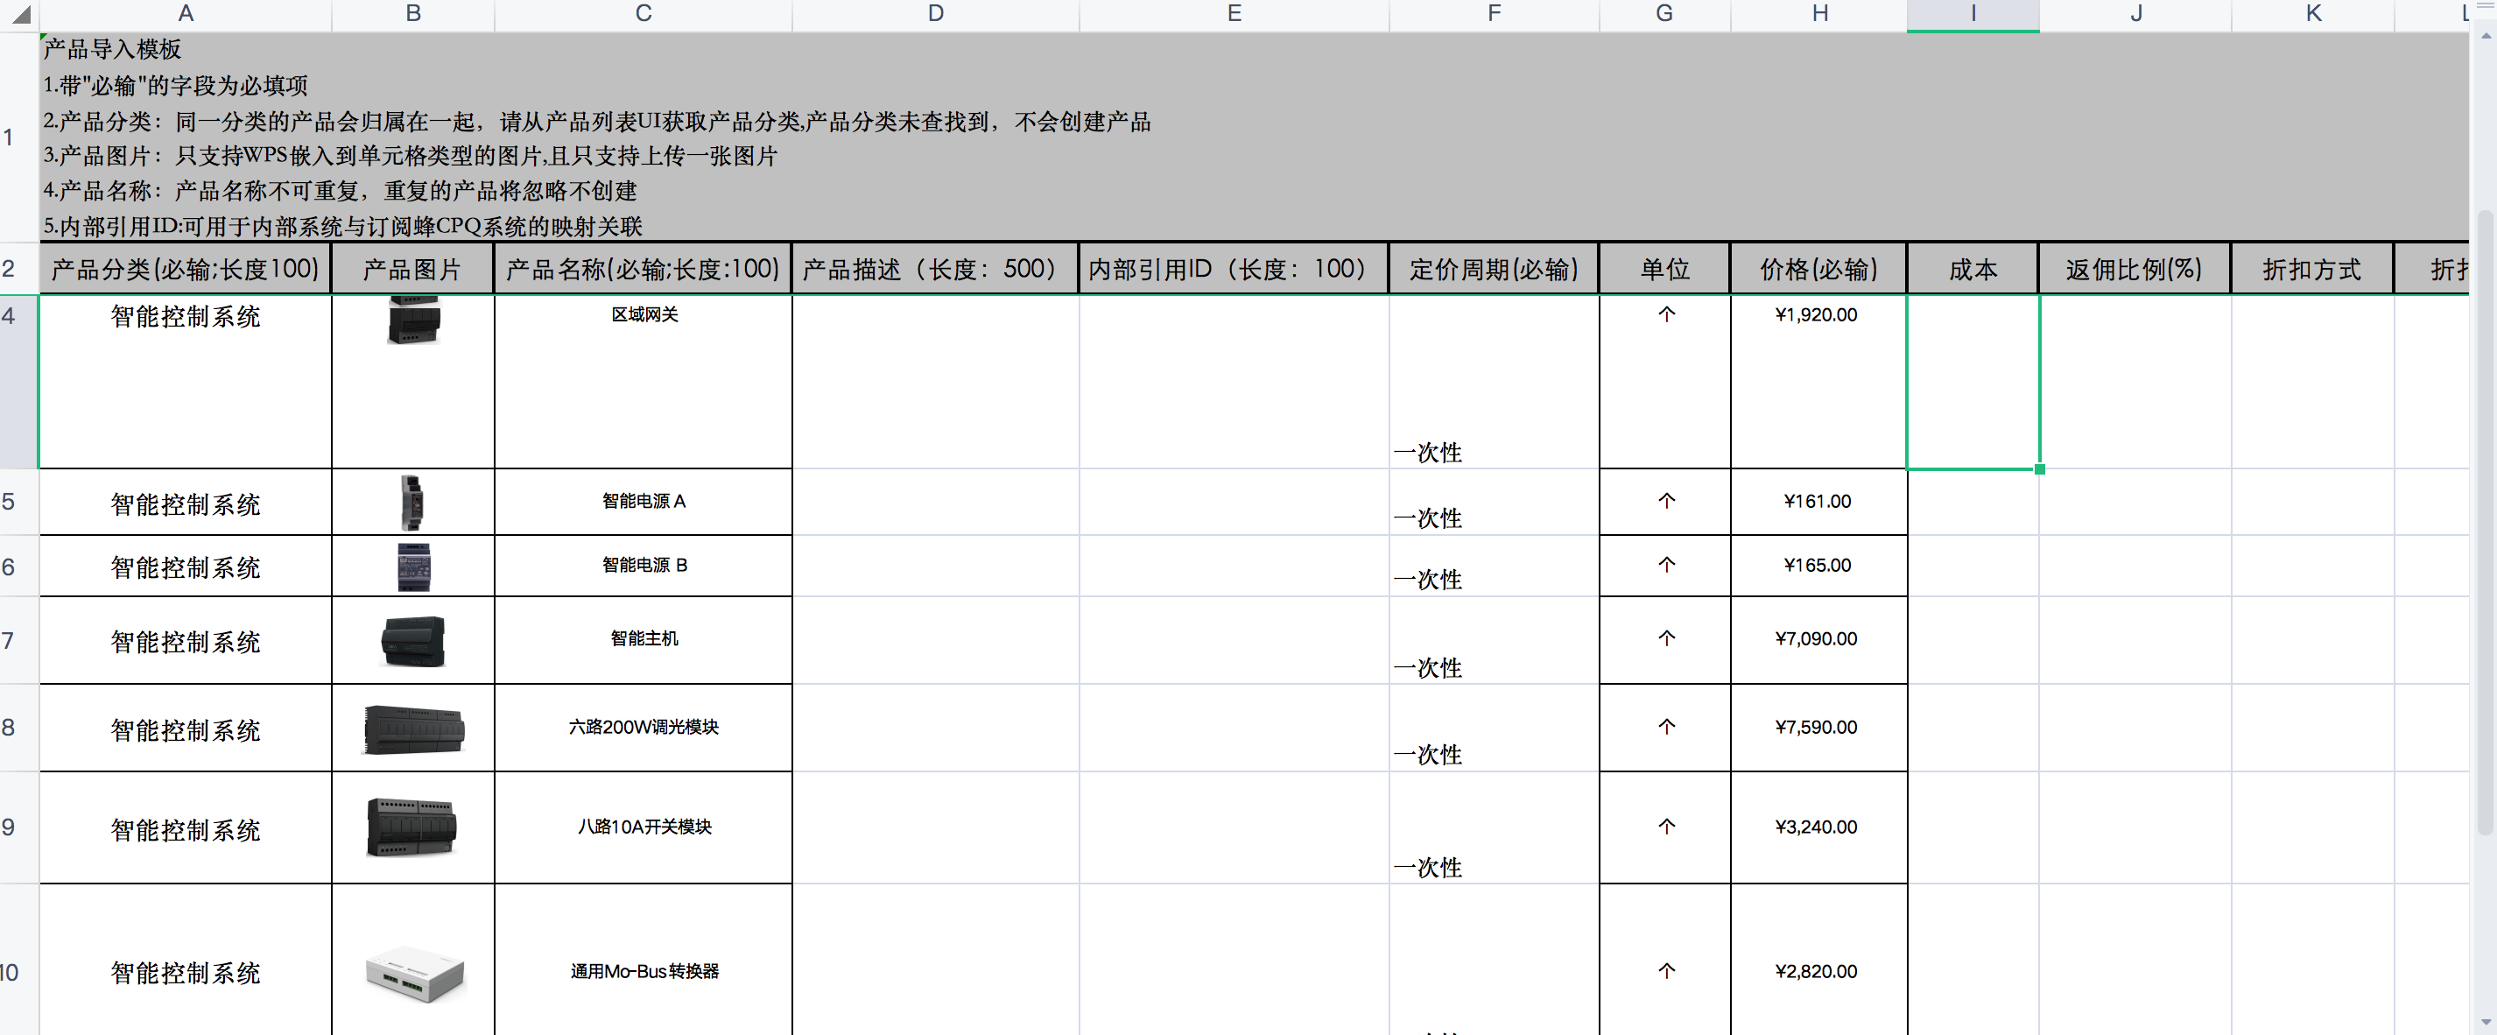Screen dimensions: 2497x1035
Task: Click the scroll-up arrow of vertical scrollbar
Action: click(x=2486, y=36)
